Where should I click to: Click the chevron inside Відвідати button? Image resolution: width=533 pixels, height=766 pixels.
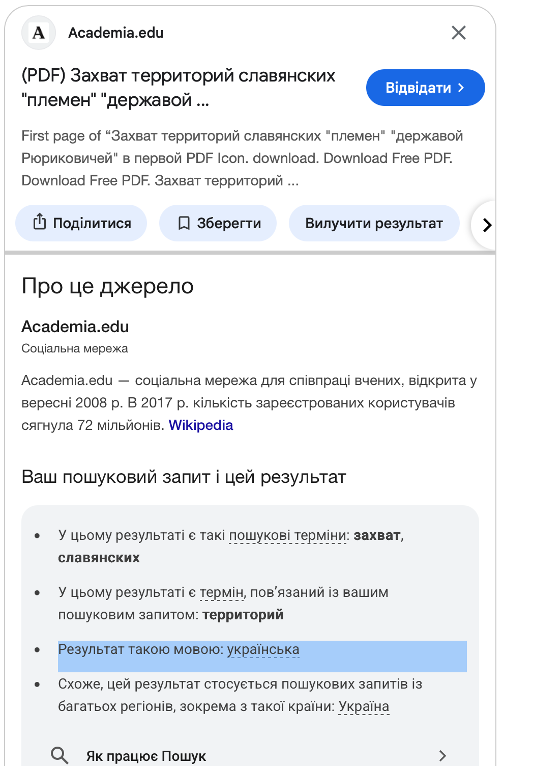click(461, 88)
